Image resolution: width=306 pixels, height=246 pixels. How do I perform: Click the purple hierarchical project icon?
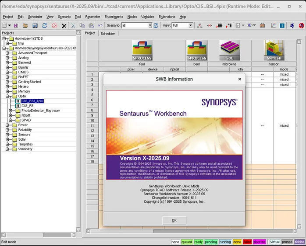[x=16, y=25]
